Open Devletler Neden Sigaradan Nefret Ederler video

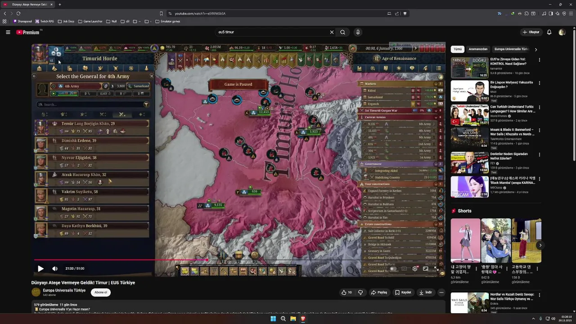point(470,162)
